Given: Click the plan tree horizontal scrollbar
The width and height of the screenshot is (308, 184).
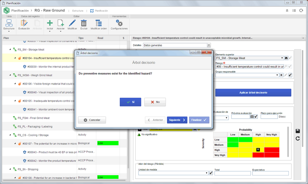Looking at the screenshot, I should pos(64,180).
